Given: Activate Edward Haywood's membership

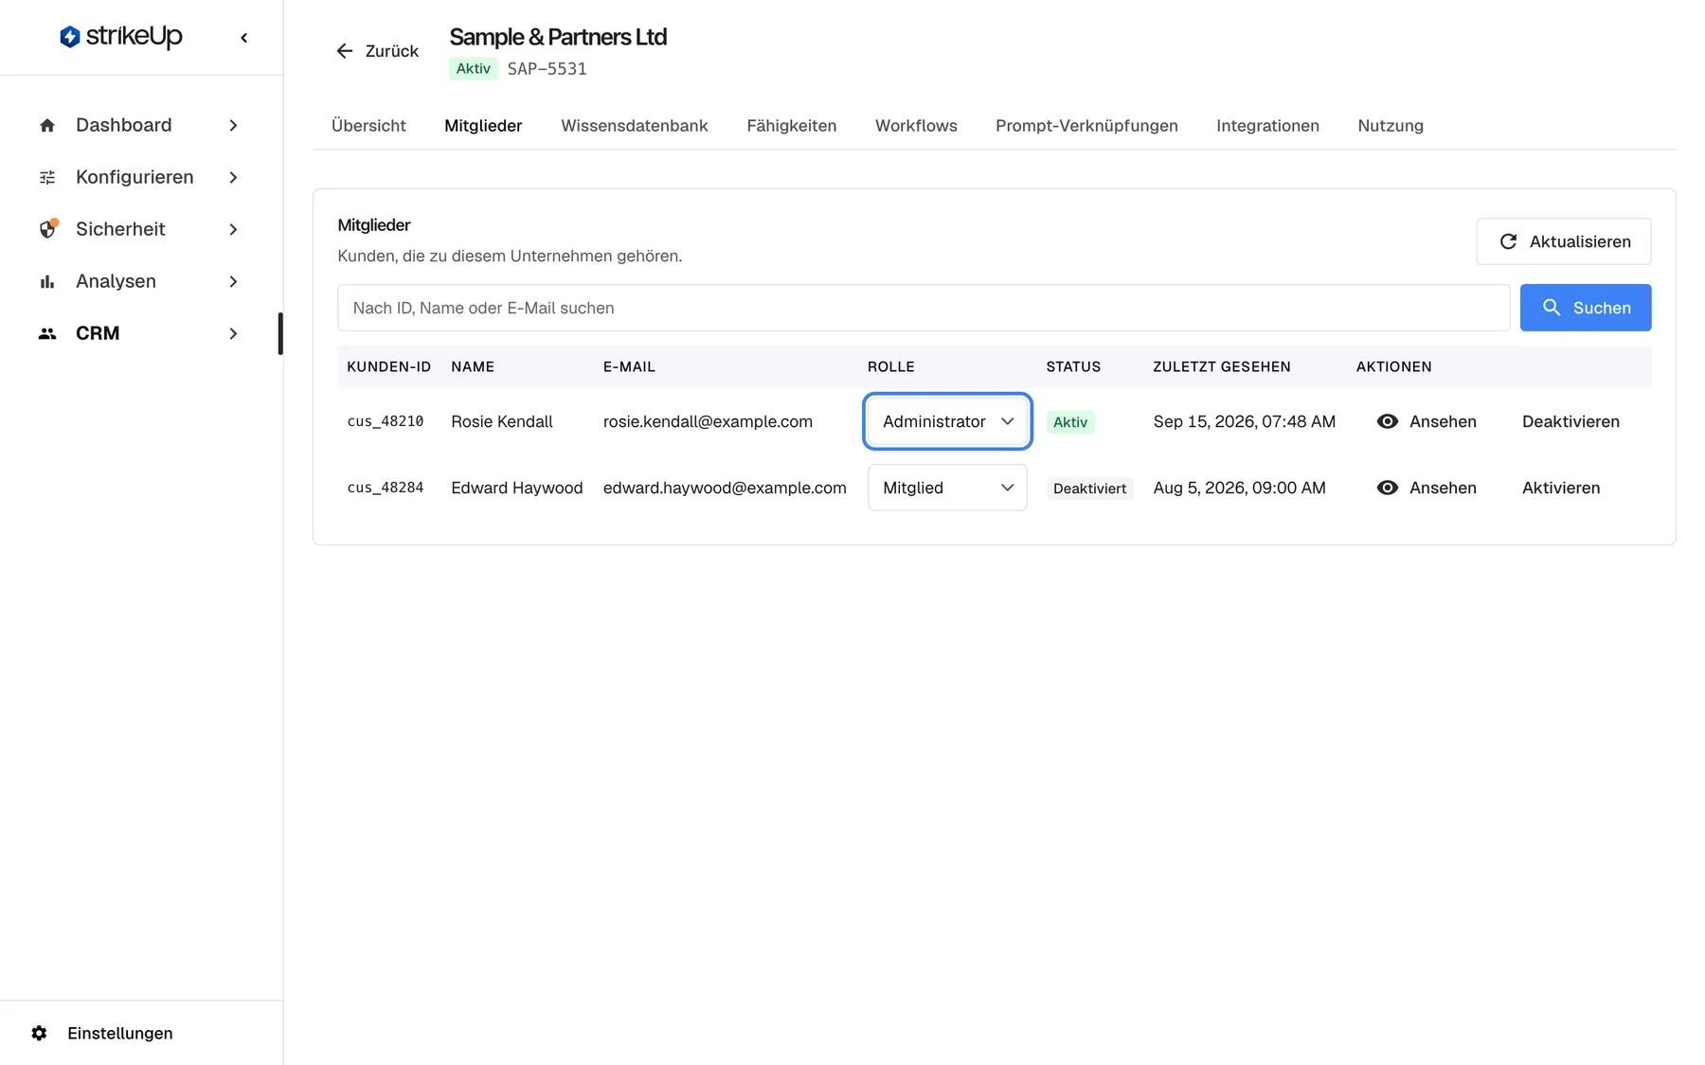Looking at the screenshot, I should [x=1561, y=488].
